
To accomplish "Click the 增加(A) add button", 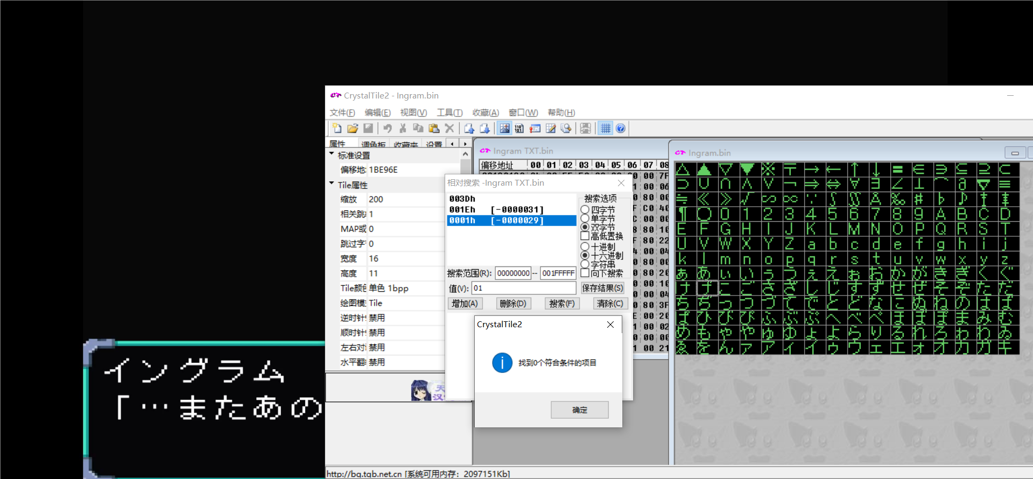I will (x=465, y=304).
